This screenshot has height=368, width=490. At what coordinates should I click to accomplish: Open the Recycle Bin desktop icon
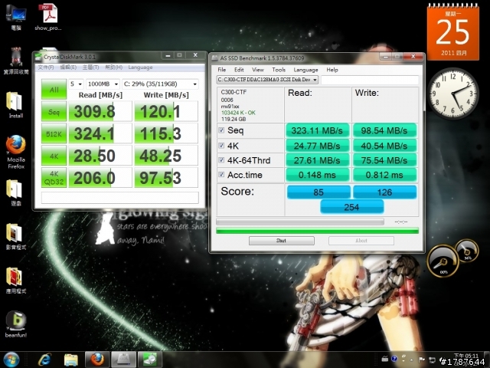[x=16, y=60]
